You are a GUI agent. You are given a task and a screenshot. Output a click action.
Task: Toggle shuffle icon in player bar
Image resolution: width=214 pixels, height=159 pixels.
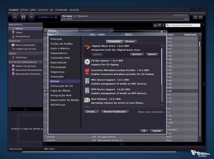coord(195,17)
